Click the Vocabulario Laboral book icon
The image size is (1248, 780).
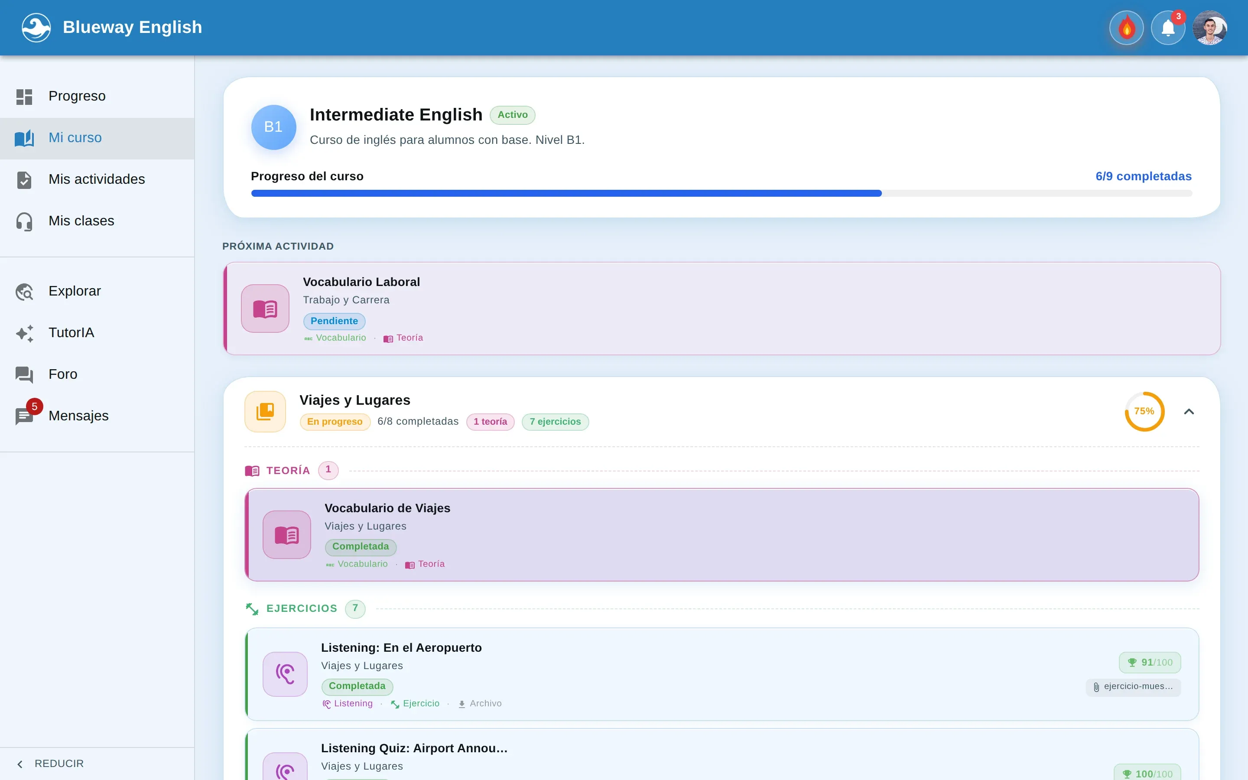[265, 309]
